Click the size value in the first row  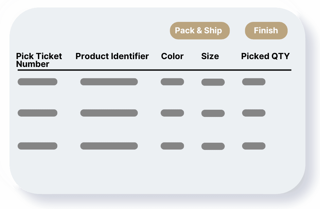tap(213, 82)
